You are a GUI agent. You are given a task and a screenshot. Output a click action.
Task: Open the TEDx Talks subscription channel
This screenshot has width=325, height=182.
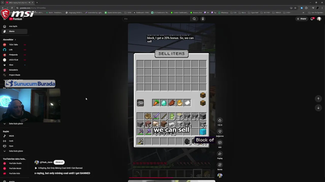(x=14, y=45)
